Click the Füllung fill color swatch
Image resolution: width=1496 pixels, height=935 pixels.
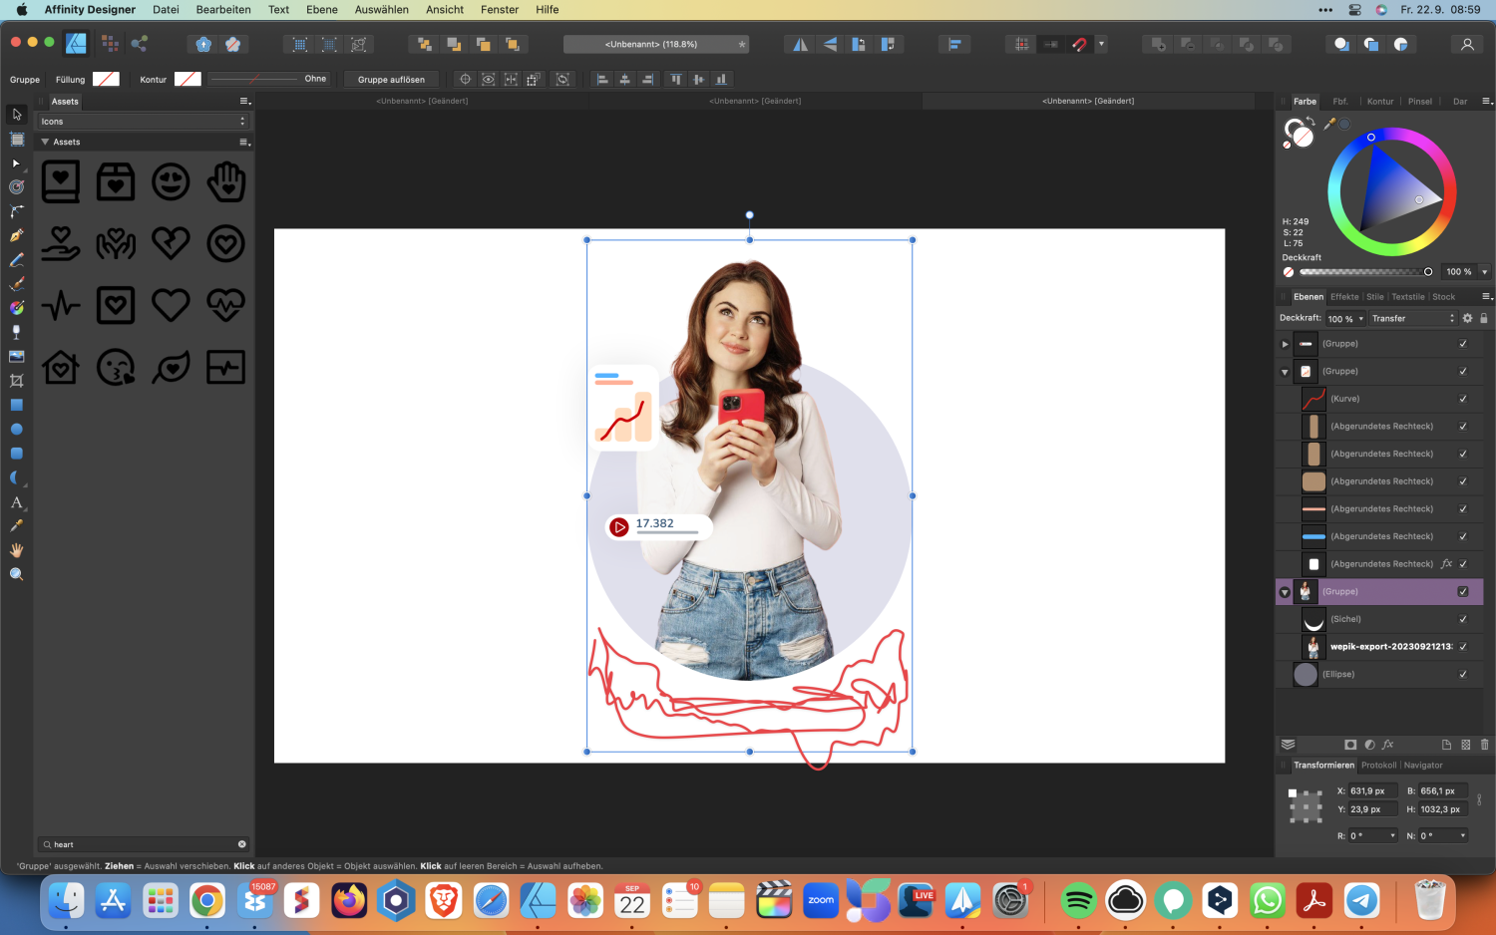click(106, 80)
